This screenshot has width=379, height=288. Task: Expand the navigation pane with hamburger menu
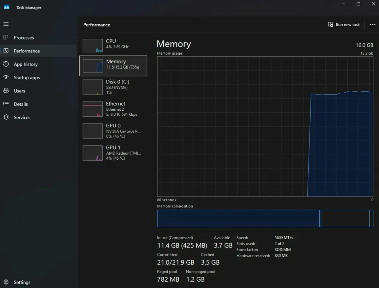point(6,24)
